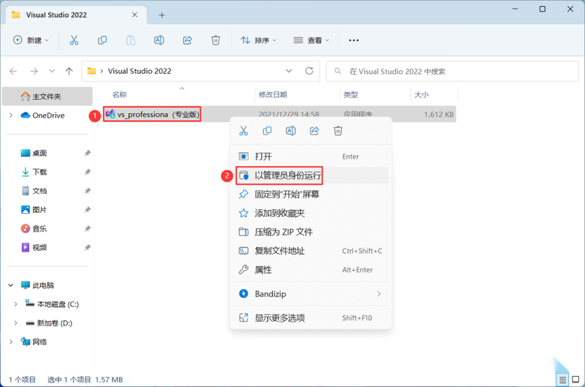Switch to large thumbnails view icon

pyautogui.click(x=576, y=380)
